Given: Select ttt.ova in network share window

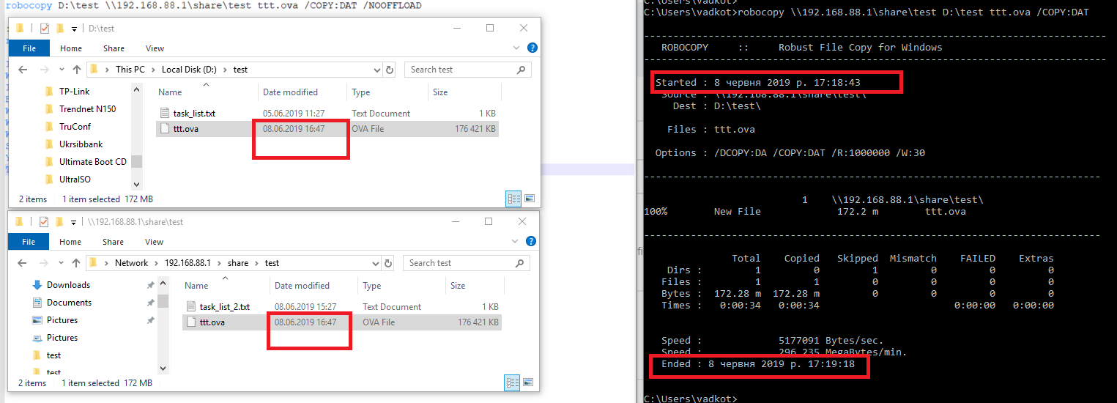Looking at the screenshot, I should click(x=342, y=322).
